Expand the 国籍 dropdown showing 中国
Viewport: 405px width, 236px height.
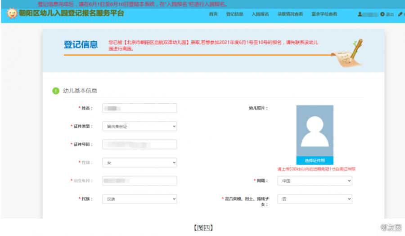(x=315, y=181)
